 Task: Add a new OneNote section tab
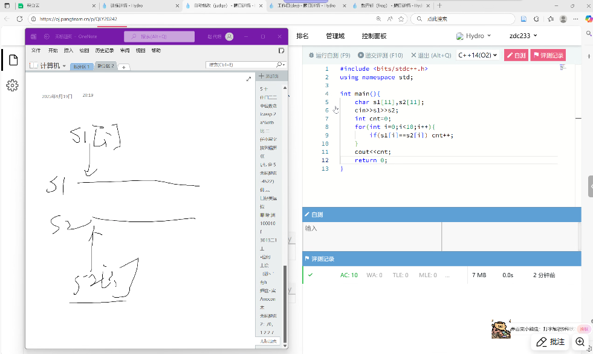[123, 67]
